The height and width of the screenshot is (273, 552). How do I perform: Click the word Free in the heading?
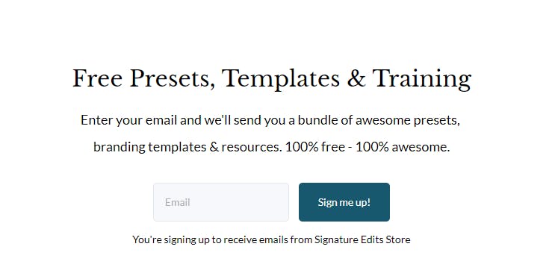pyautogui.click(x=97, y=78)
